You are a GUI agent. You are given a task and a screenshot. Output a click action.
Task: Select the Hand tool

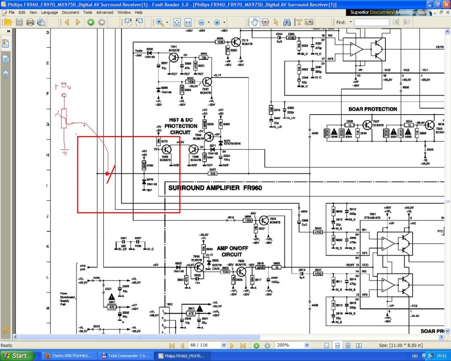point(254,22)
